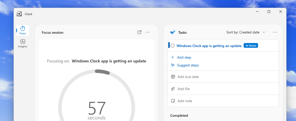Click the Completed section header

coord(179,116)
